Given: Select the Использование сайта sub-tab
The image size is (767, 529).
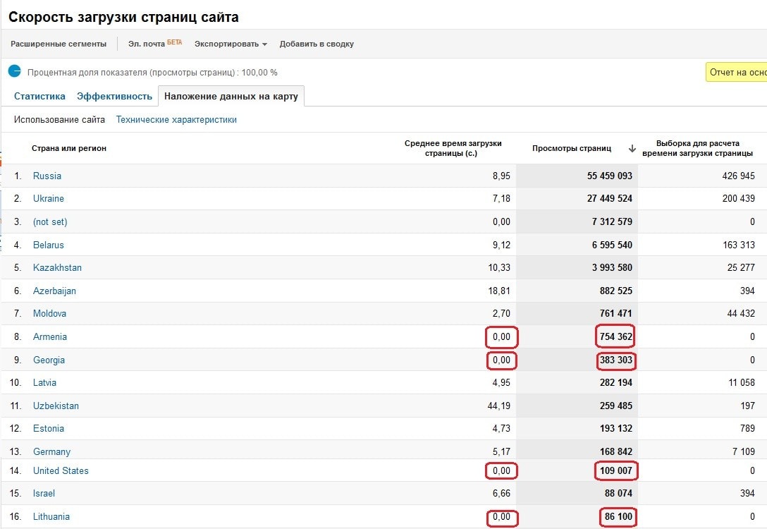Looking at the screenshot, I should [59, 120].
